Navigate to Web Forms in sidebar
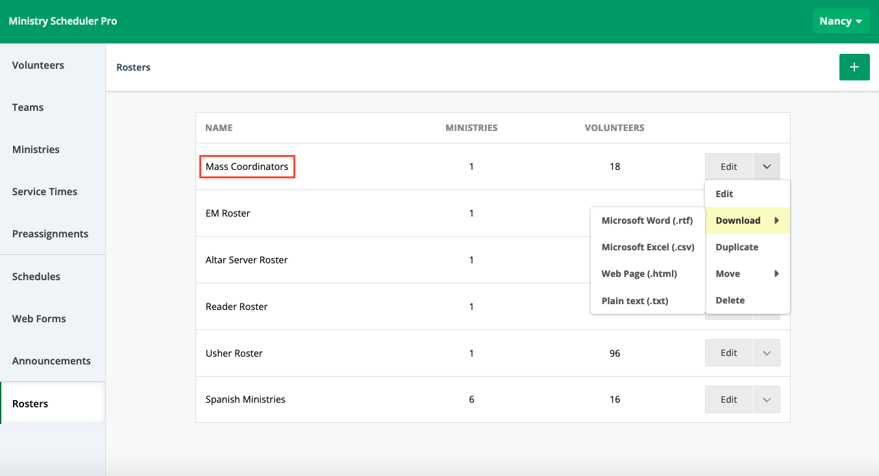This screenshot has height=476, width=879. tap(39, 319)
